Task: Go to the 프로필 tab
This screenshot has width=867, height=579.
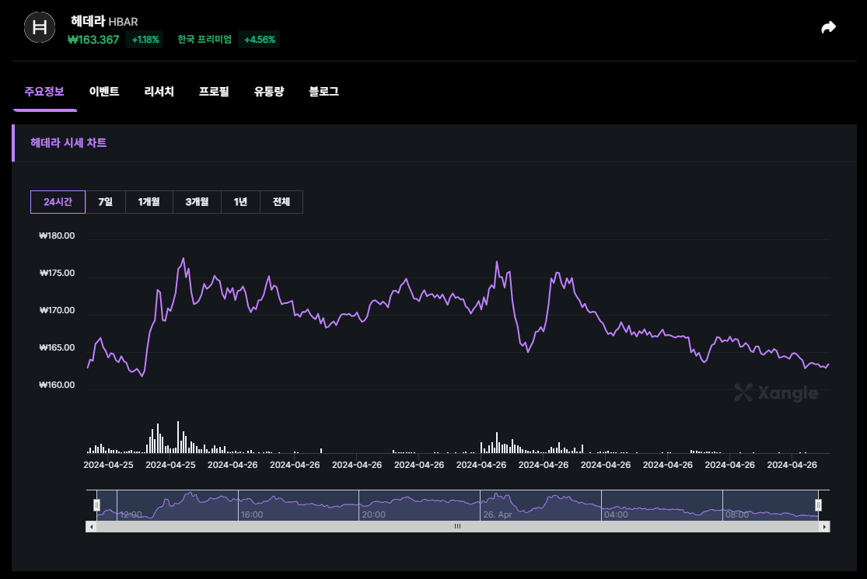Action: click(214, 92)
